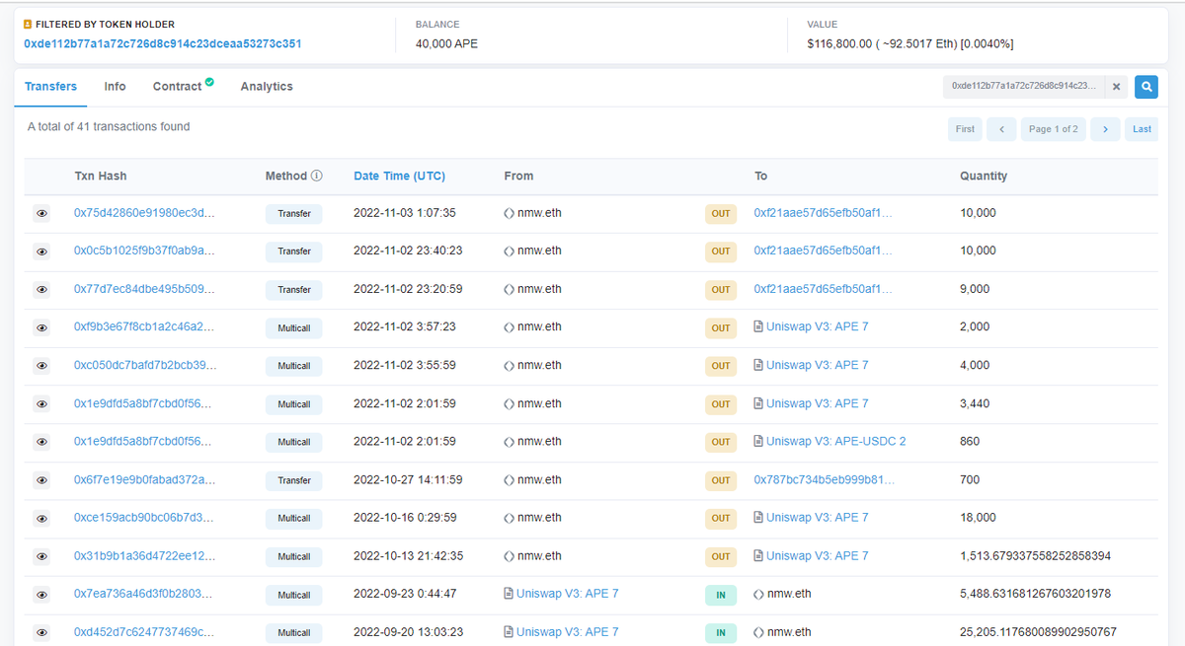This screenshot has height=646, width=1185.
Task: Open token holder address 0xde112b77a1a72c726d8c link
Action: (x=163, y=44)
